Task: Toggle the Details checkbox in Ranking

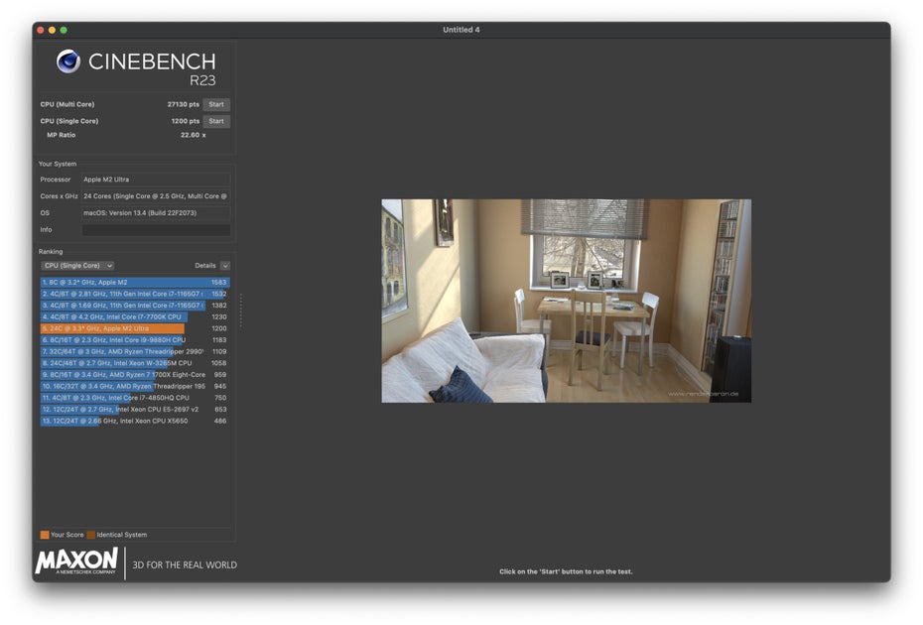Action: (225, 266)
